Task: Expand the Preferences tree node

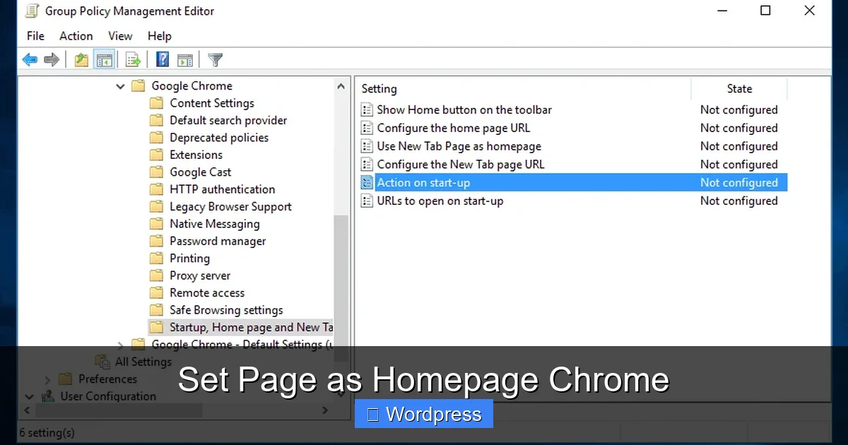Action: click(47, 379)
